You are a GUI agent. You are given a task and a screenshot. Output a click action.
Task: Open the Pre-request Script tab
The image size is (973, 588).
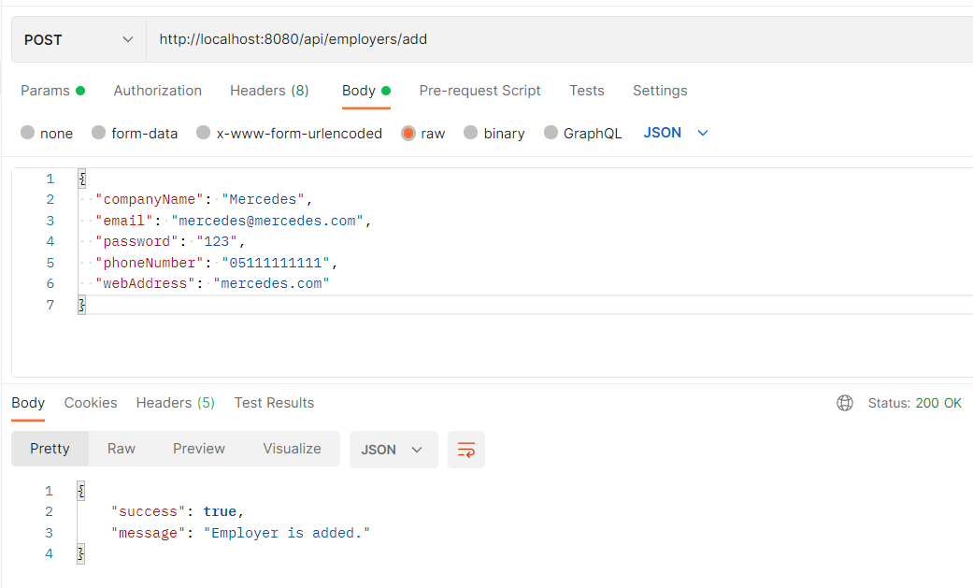tap(479, 91)
